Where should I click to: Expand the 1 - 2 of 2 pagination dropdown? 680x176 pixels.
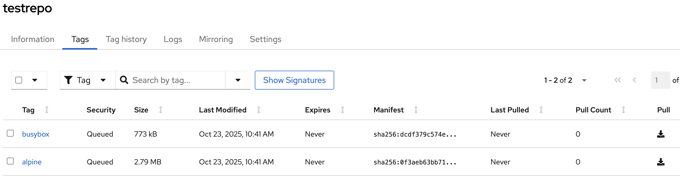pos(584,80)
